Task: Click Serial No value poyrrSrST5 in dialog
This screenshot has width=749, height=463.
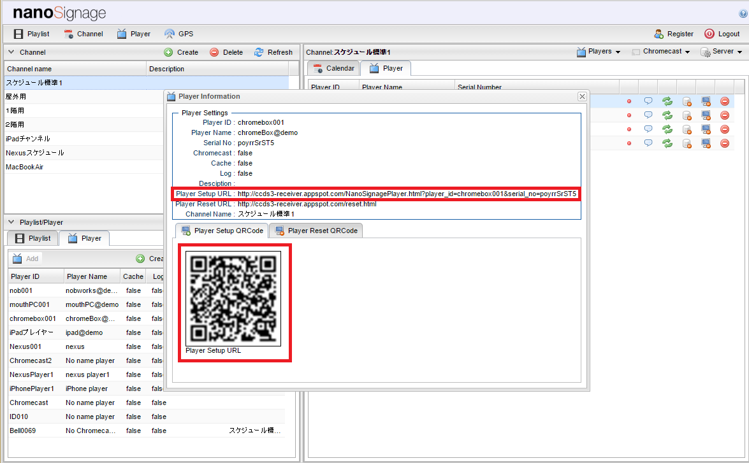Action: pyautogui.click(x=256, y=143)
